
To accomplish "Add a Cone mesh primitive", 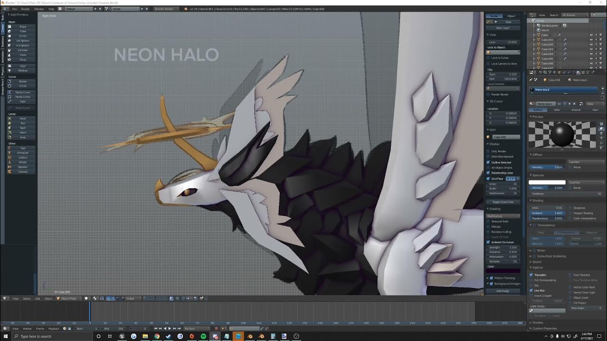I will pos(22,55).
